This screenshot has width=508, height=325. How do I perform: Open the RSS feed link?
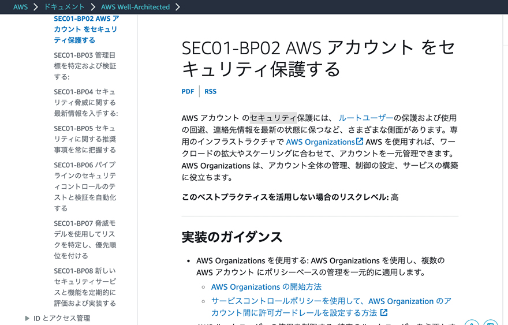point(210,91)
